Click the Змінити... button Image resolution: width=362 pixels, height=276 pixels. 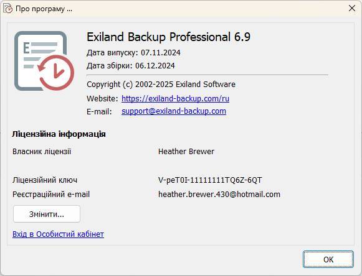[47, 214]
